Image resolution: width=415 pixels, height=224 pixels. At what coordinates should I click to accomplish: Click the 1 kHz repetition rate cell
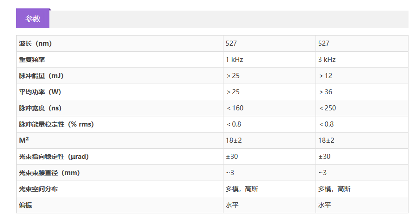coord(235,60)
